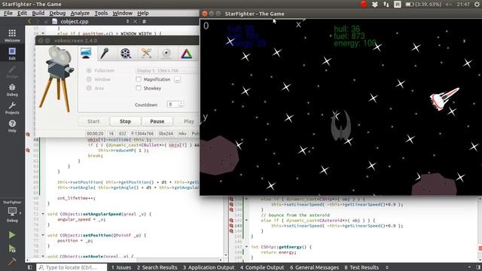Open Magnification settings ellipsis button
This screenshot has width=482, height=271.
pos(178,80)
